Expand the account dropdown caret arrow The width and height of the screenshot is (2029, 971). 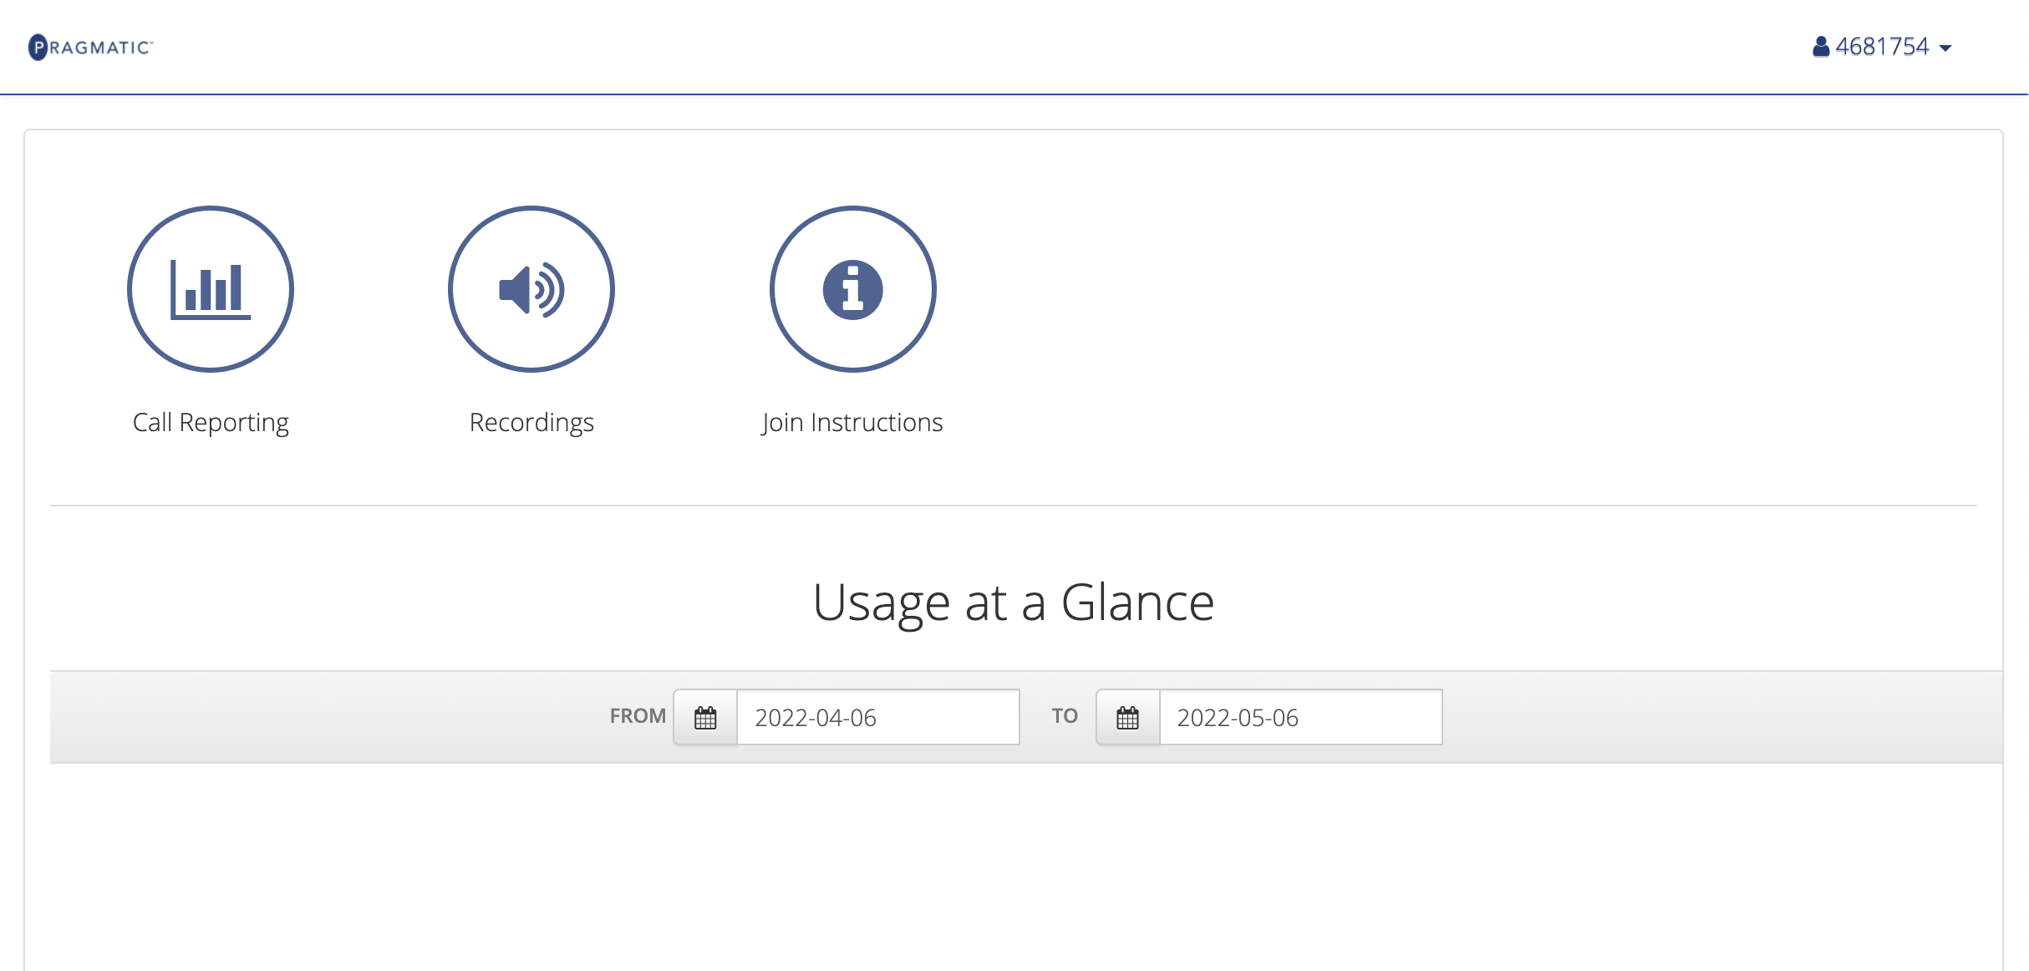1945,48
